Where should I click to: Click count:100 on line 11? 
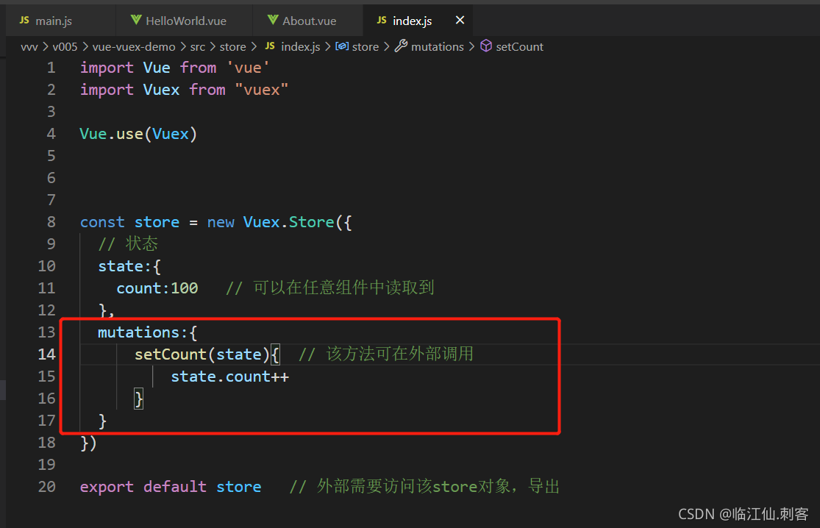point(157,288)
